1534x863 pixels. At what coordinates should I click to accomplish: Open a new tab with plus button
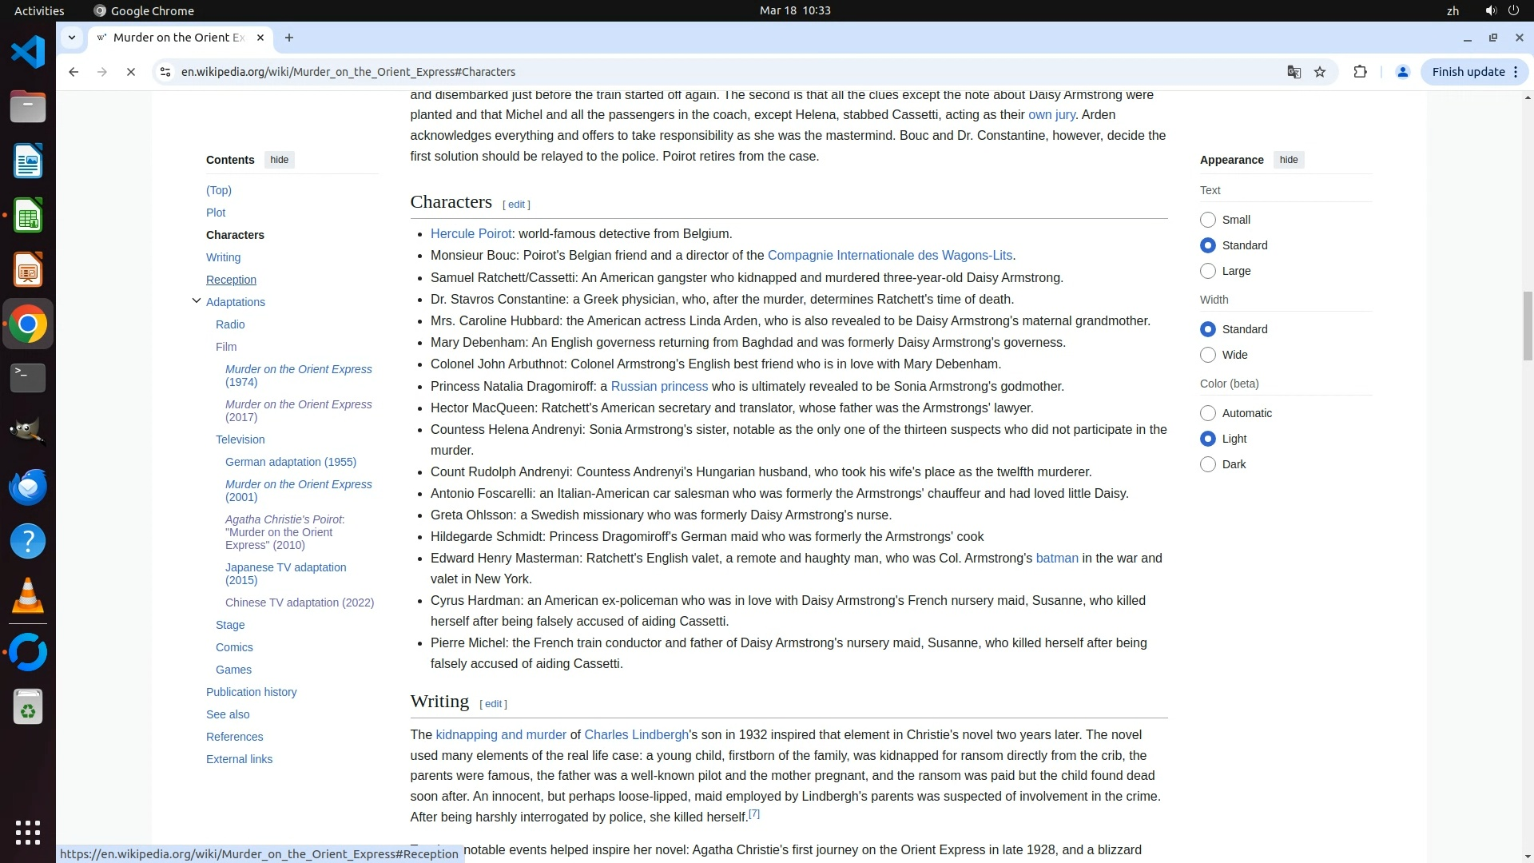click(x=289, y=38)
